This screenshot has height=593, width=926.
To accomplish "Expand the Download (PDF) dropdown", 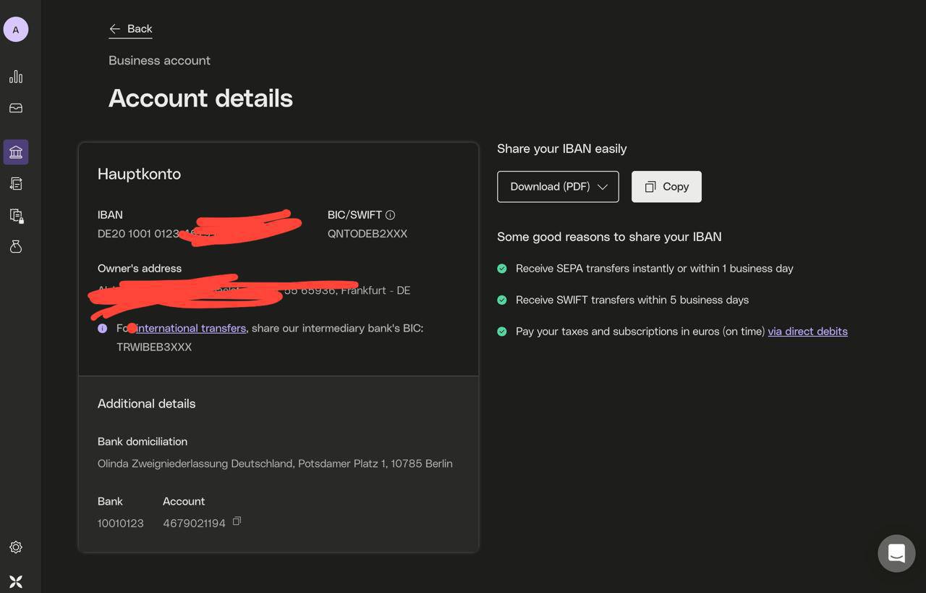I will click(x=558, y=187).
